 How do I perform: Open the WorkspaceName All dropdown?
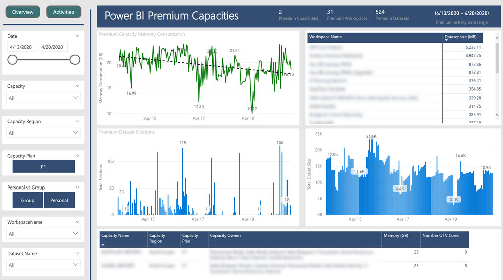point(43,234)
